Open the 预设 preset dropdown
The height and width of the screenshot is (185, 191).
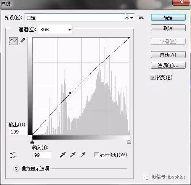pos(80,18)
